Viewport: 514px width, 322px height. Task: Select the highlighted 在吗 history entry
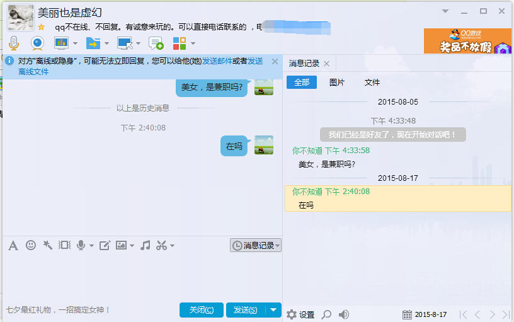pyautogui.click(x=398, y=198)
